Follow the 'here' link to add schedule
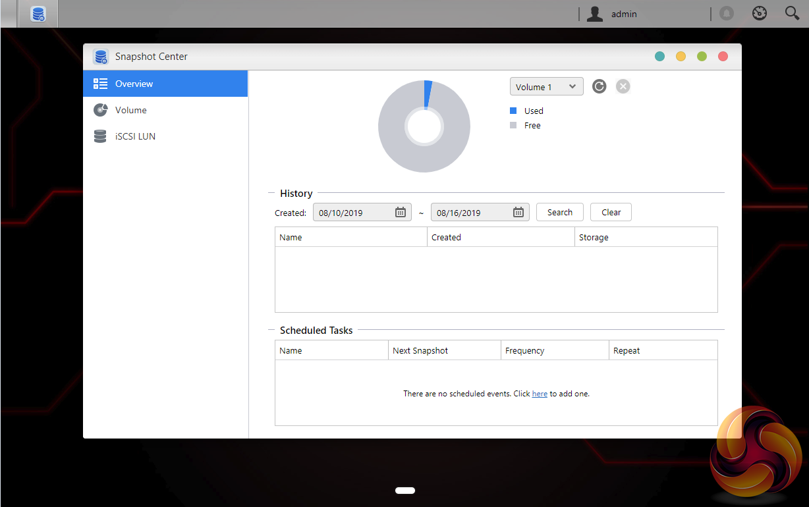This screenshot has width=809, height=507. click(540, 394)
